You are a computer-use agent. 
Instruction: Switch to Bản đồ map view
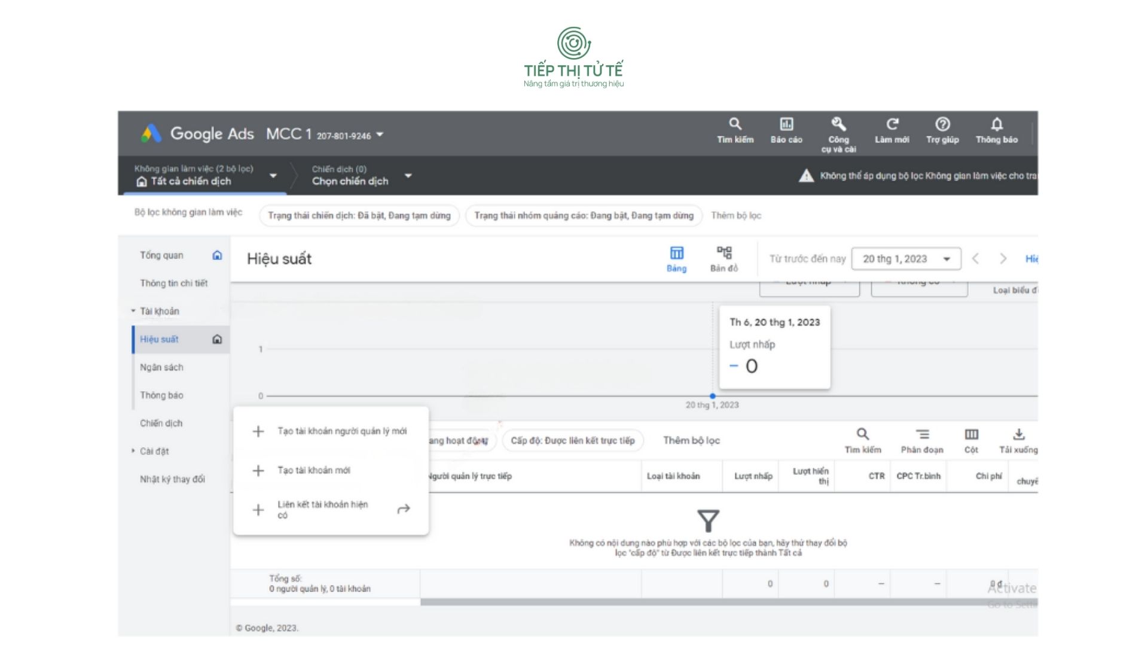(x=724, y=258)
